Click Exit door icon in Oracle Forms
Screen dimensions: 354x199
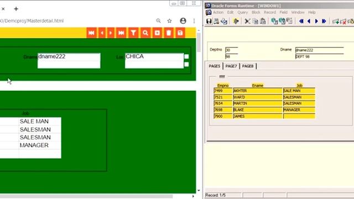[x=236, y=21]
